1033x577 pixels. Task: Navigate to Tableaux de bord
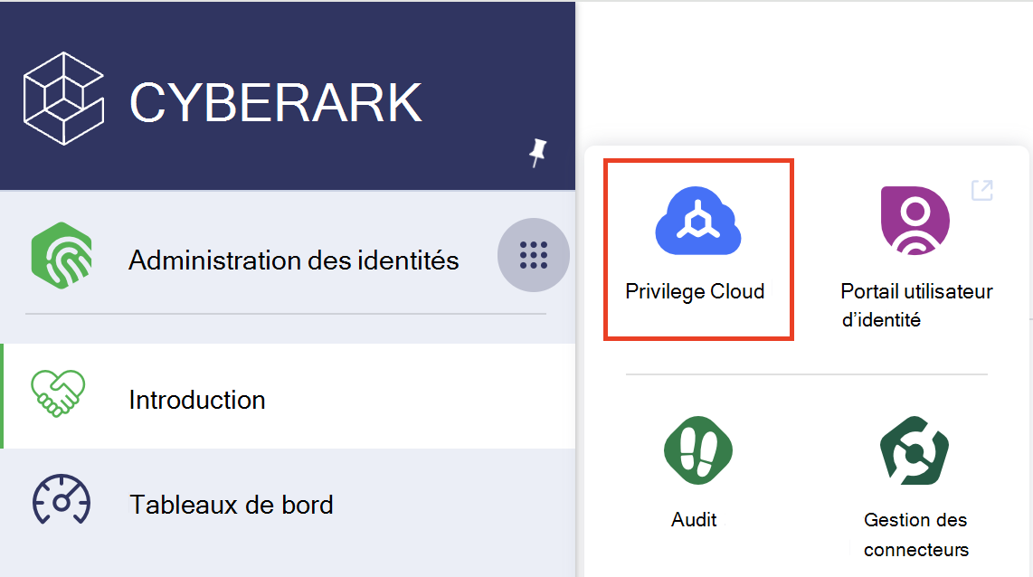tap(230, 505)
